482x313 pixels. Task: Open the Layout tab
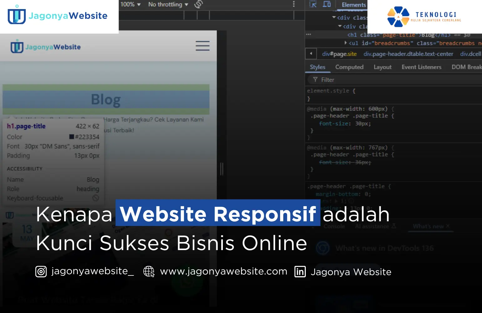point(382,67)
